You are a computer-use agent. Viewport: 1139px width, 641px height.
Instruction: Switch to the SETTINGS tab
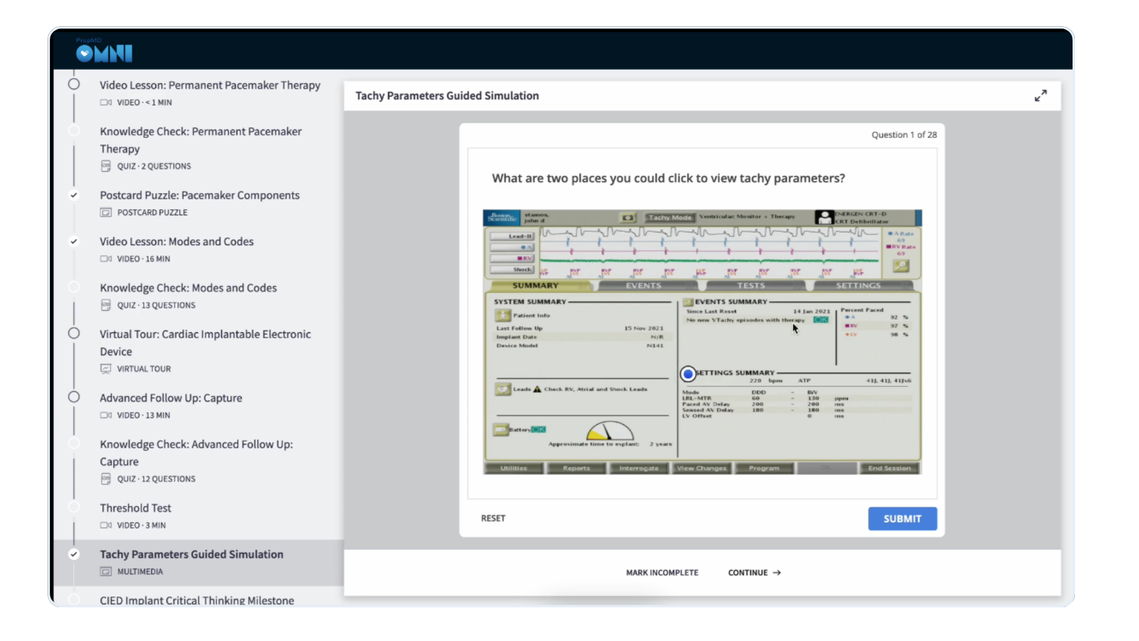tap(858, 285)
